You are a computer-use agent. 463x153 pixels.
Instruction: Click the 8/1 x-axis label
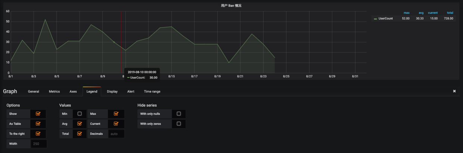click(x=10, y=76)
